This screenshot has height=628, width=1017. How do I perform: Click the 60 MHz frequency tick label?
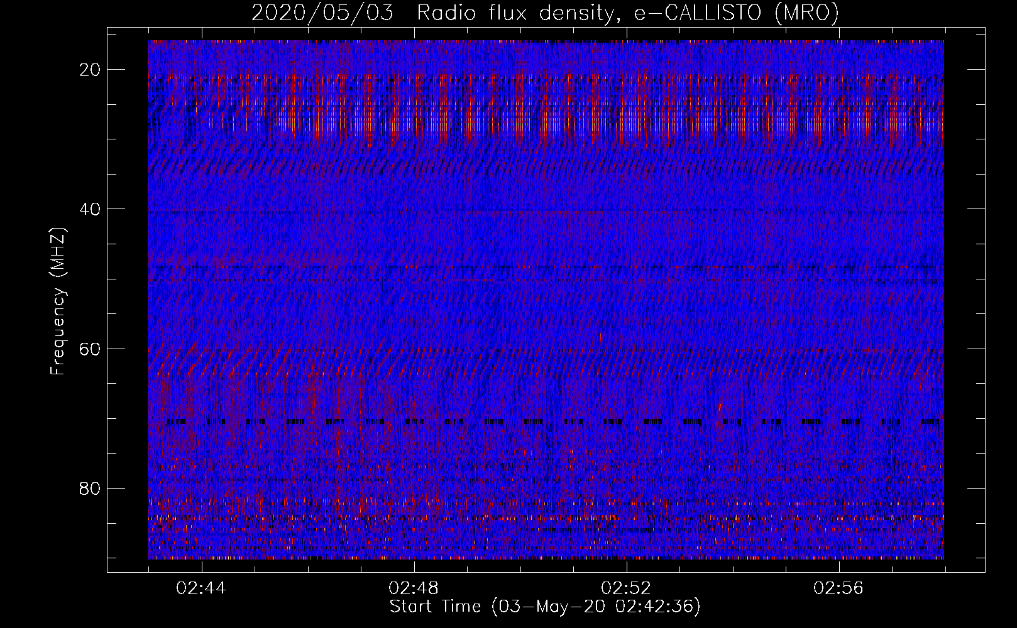91,349
